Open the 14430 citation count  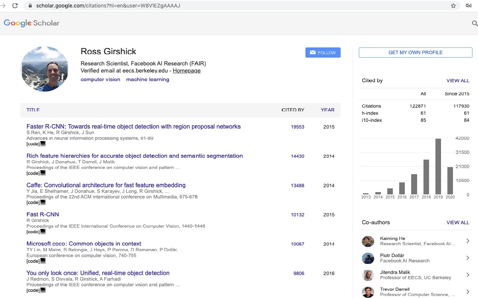pos(298,156)
